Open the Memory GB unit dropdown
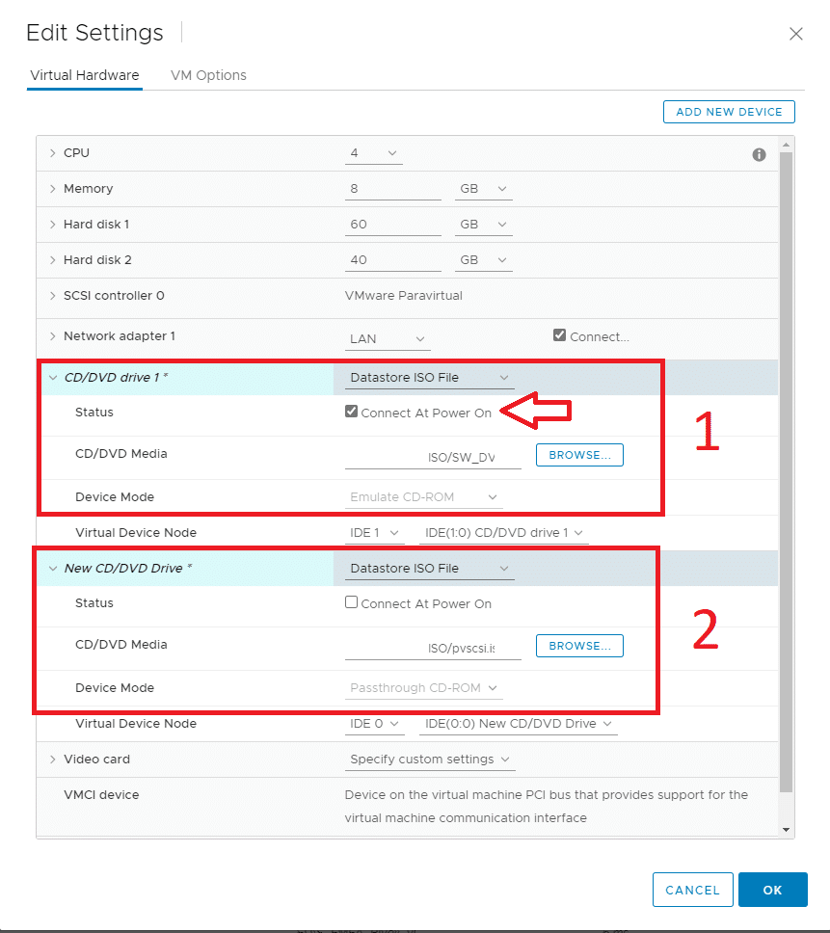Image resolution: width=830 pixels, height=933 pixels. coord(484,189)
